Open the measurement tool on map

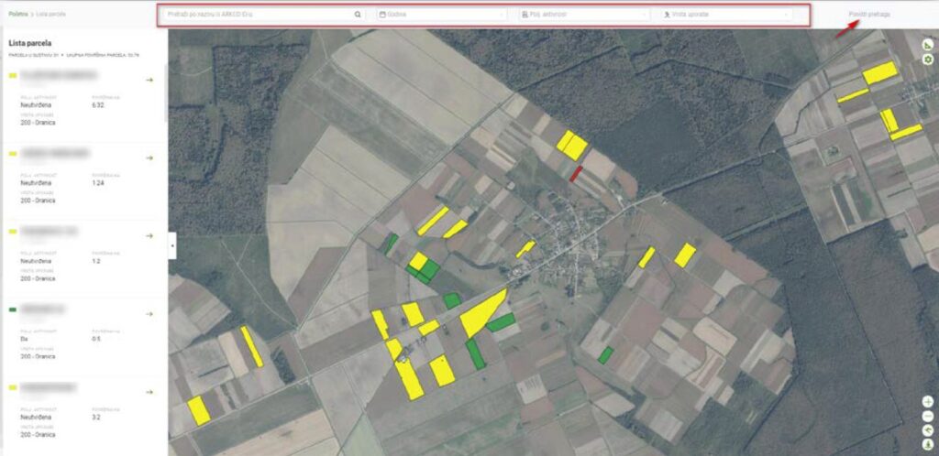pyautogui.click(x=928, y=45)
